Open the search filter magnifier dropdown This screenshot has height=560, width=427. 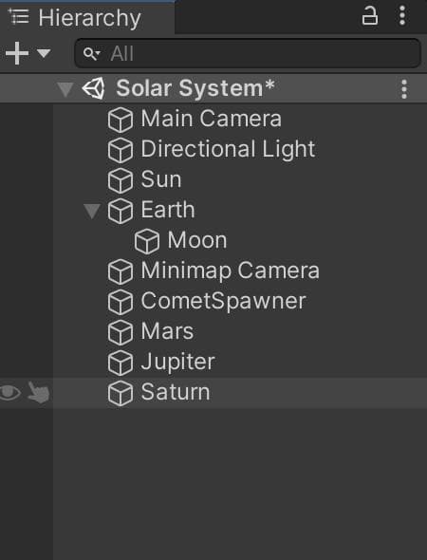coord(91,54)
